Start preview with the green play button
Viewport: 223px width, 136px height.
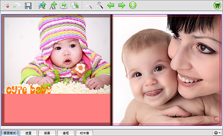(133, 5)
